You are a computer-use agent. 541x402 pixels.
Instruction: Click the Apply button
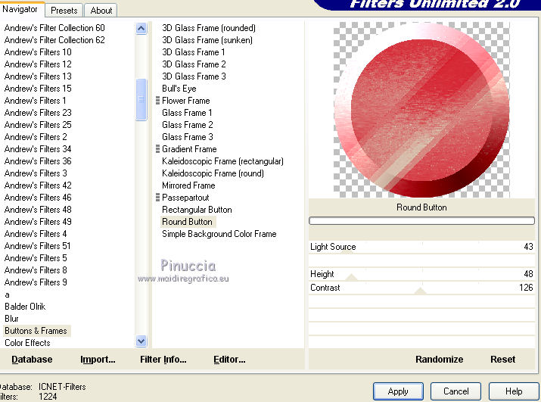pos(398,391)
